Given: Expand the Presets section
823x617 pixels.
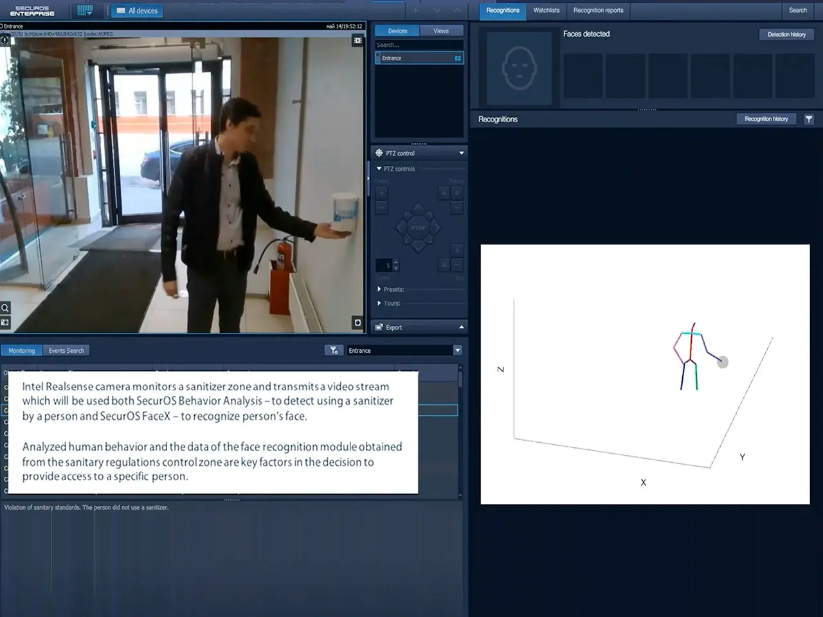Looking at the screenshot, I should pos(379,289).
